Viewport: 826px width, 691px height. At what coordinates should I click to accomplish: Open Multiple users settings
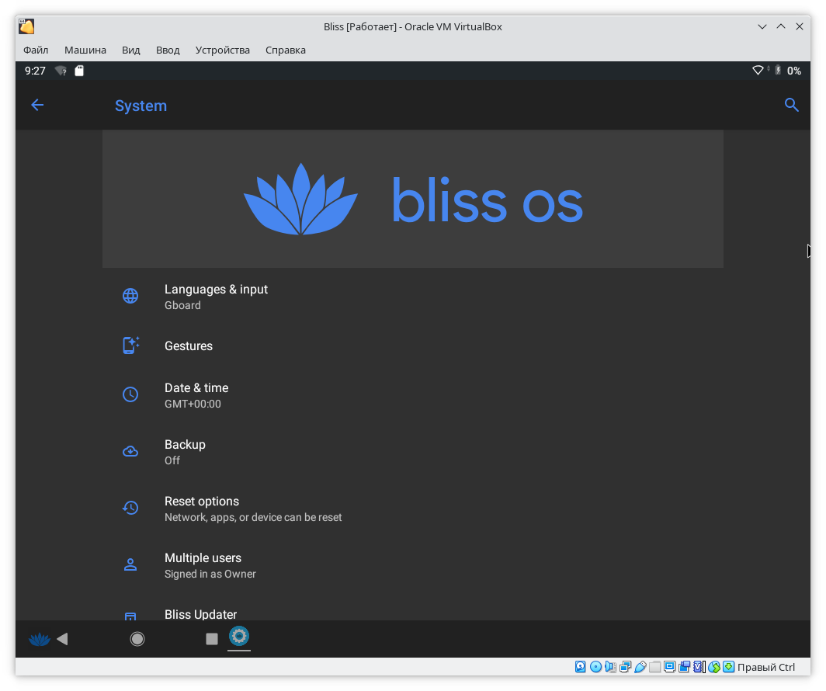pyautogui.click(x=203, y=565)
